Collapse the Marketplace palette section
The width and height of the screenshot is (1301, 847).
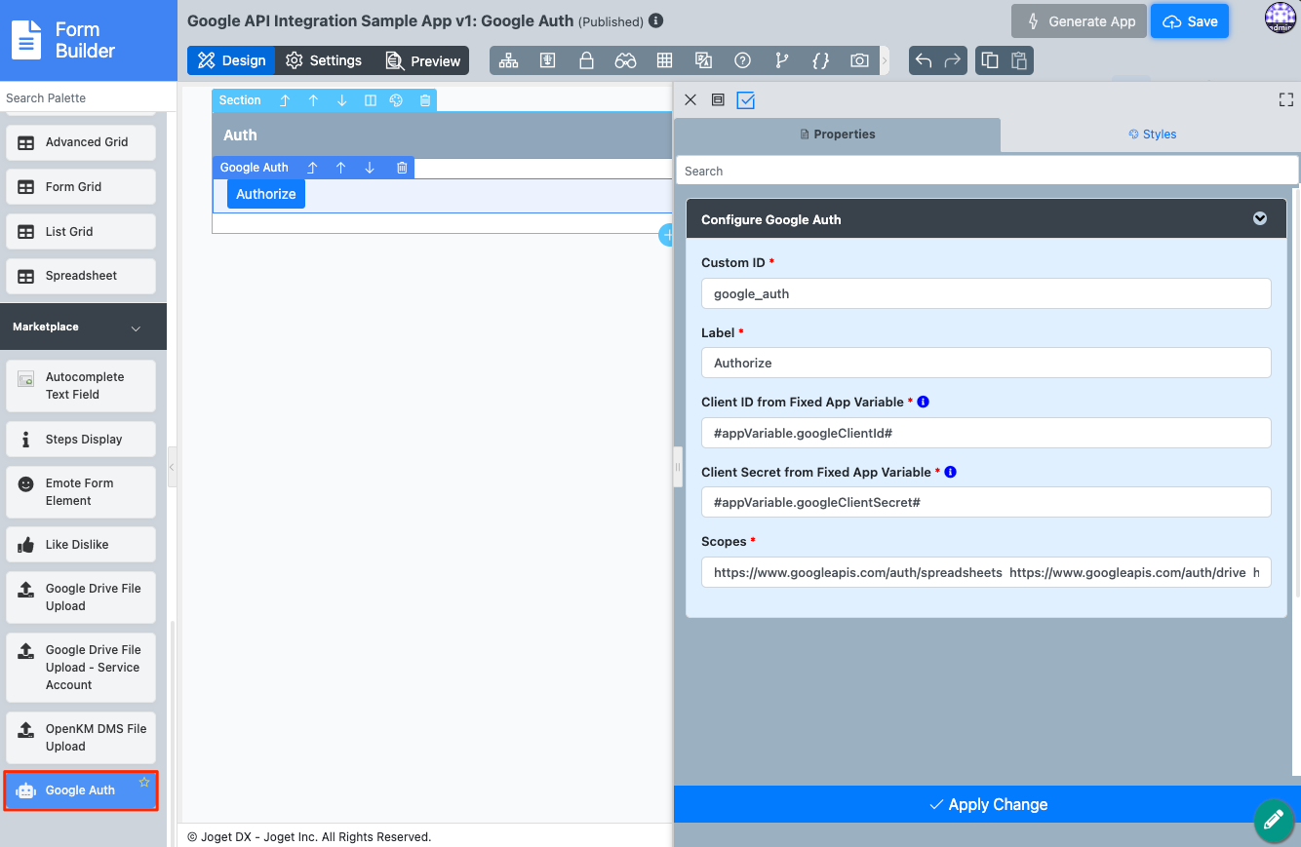[x=137, y=327]
